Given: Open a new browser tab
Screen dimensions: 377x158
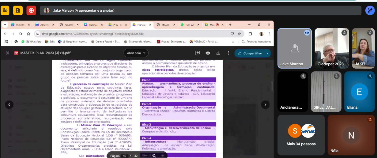Looking at the screenshot, I should (x=230, y=25).
